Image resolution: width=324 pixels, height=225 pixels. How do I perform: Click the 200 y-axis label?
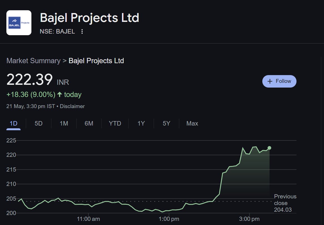tap(11, 213)
